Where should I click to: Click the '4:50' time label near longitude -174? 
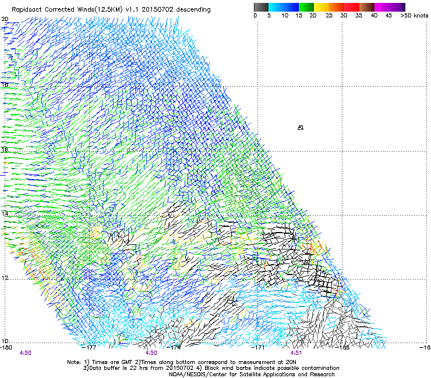(151, 353)
